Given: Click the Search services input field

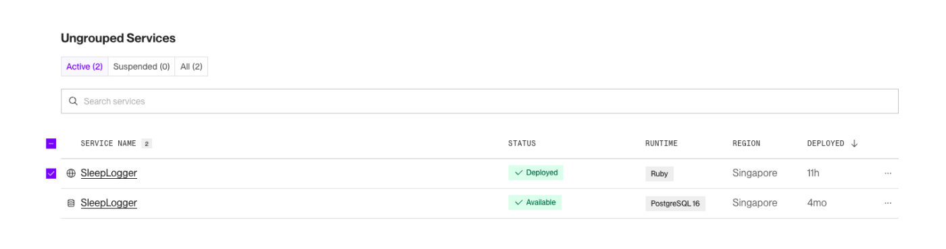Looking at the screenshot, I should [480, 101].
